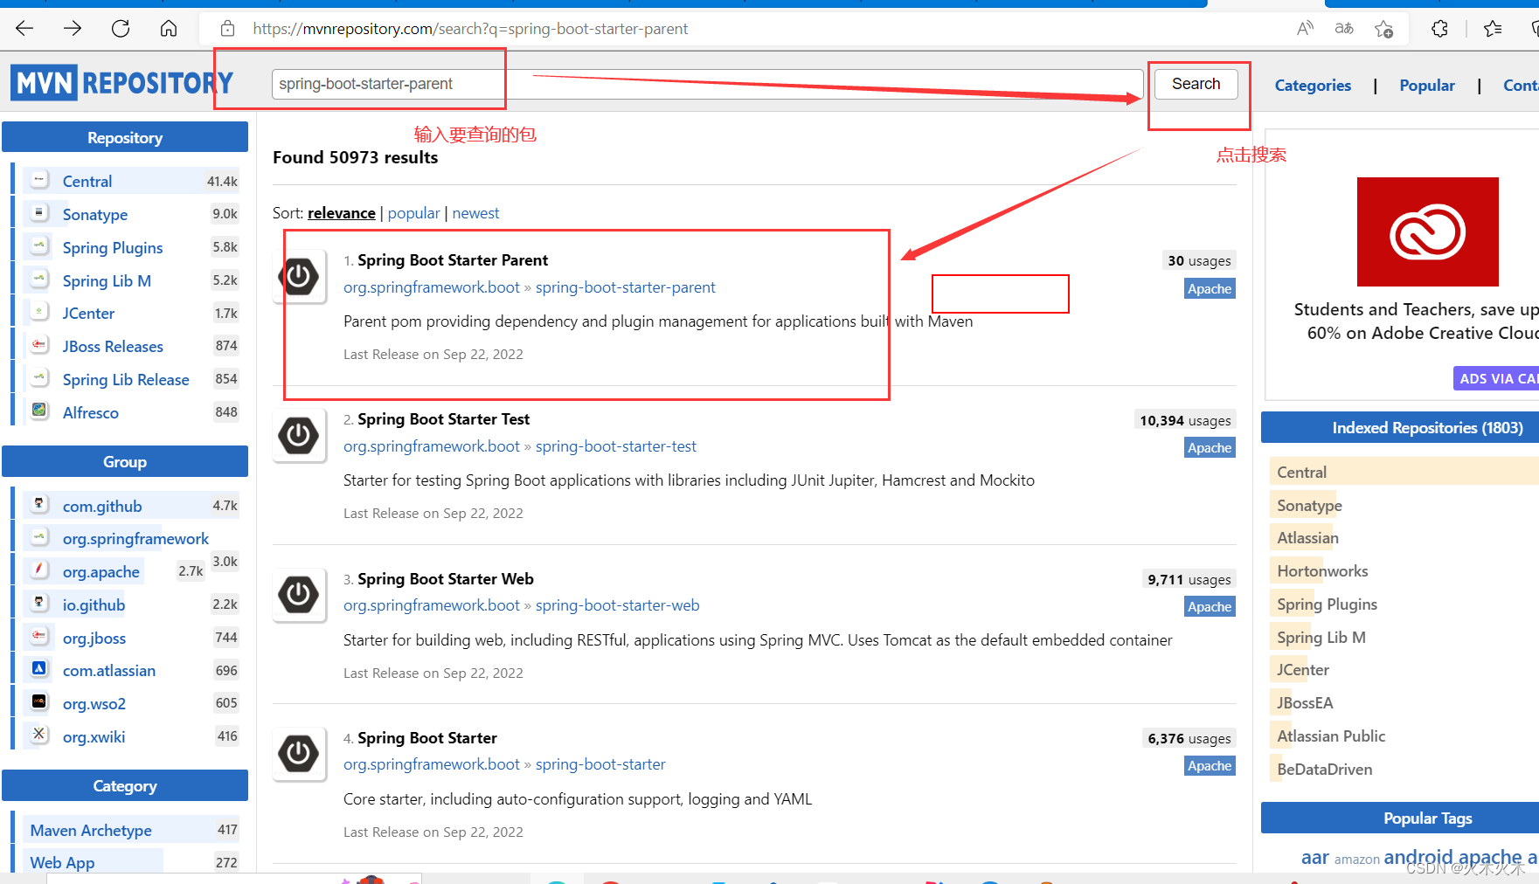Click Spring Boot Starter Test power icon
1539x884 pixels.
pos(299,436)
